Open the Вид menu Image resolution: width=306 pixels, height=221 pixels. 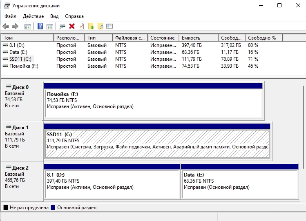pyautogui.click(x=54, y=16)
